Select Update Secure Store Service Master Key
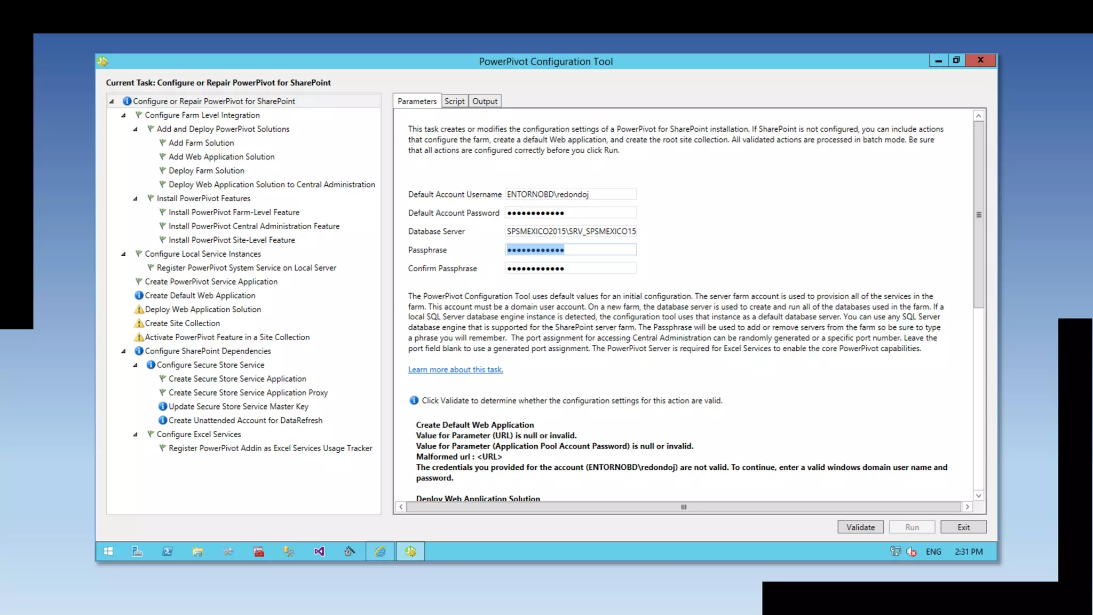The image size is (1093, 615). (238, 406)
